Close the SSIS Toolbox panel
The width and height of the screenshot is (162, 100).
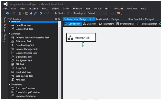point(59,19)
